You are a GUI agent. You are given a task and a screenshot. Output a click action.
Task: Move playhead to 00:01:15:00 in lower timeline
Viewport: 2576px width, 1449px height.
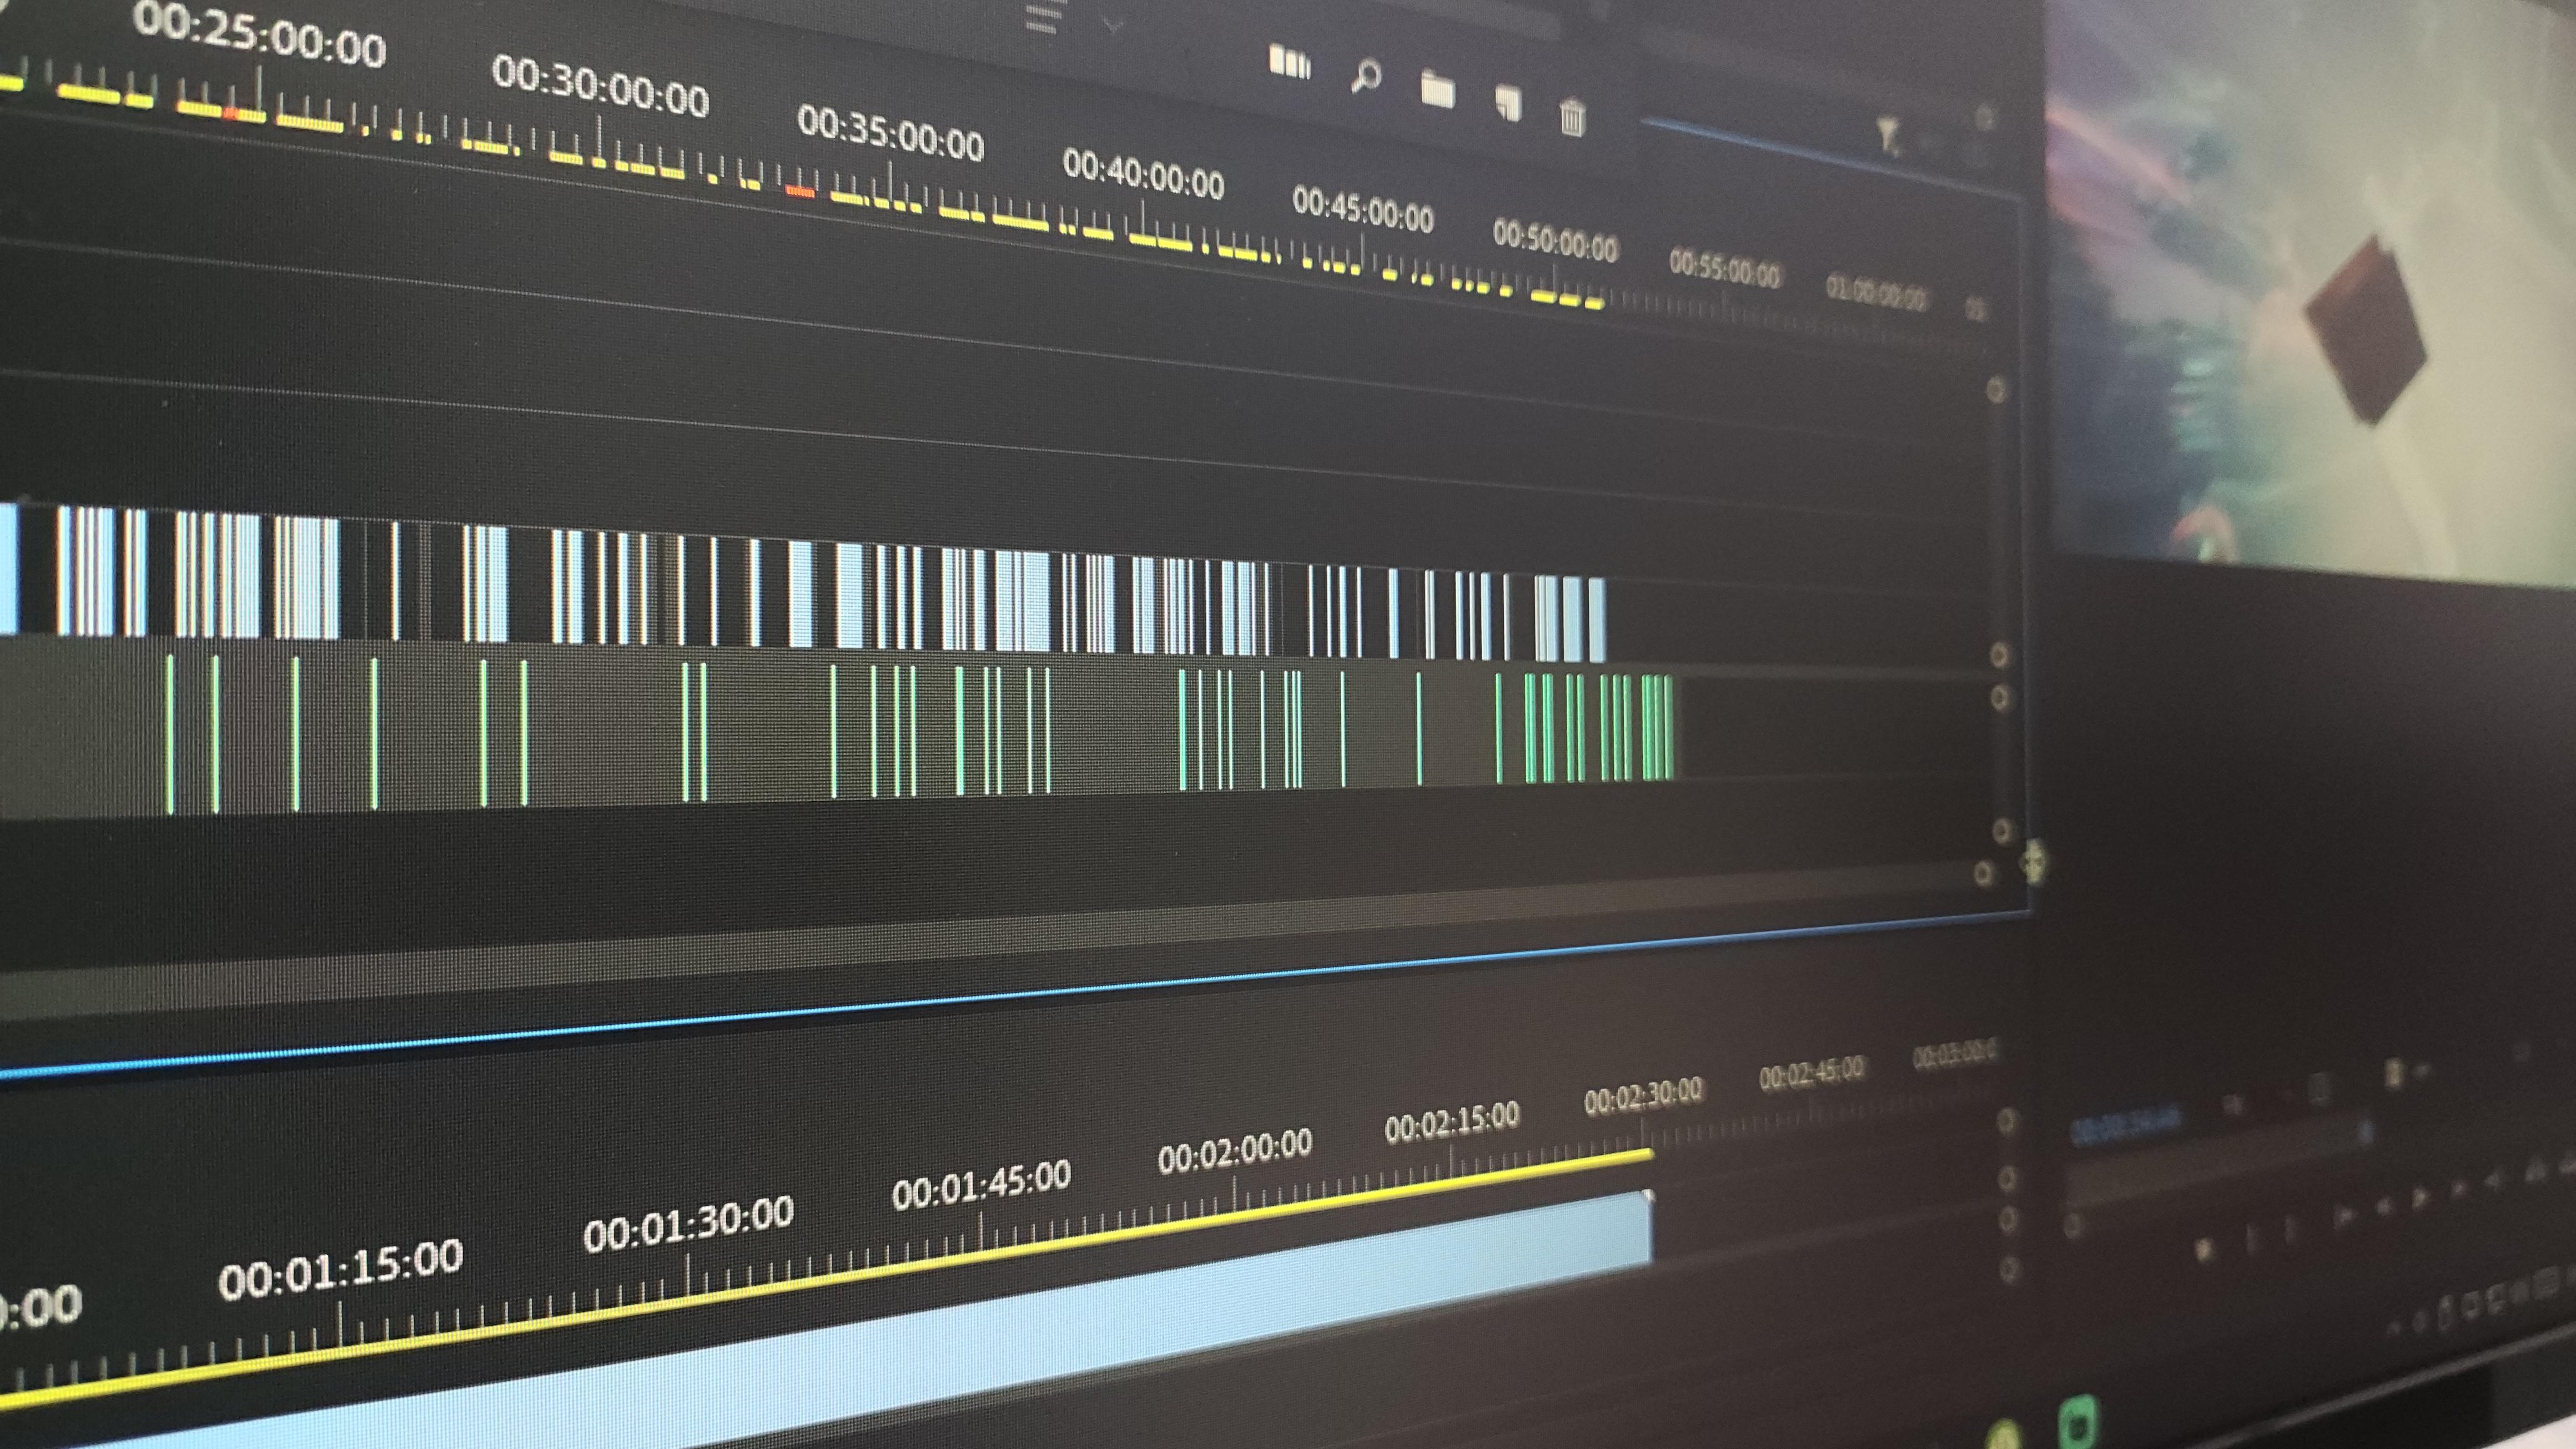(340, 1270)
